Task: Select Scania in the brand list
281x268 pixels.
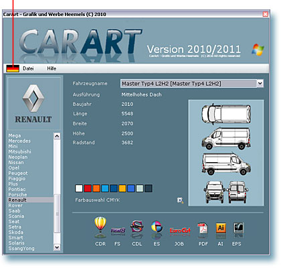Action: (16, 216)
